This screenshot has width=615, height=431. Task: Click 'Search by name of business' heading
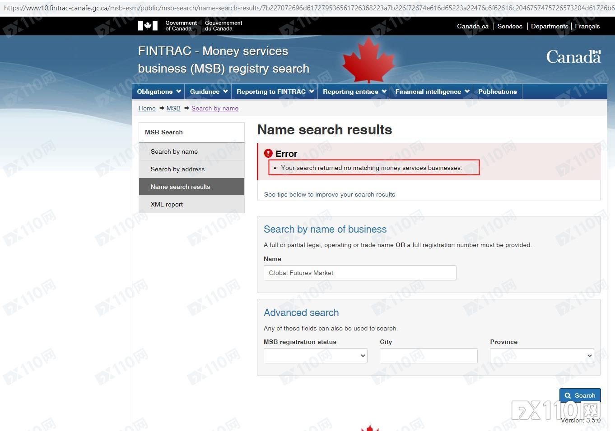coord(325,229)
